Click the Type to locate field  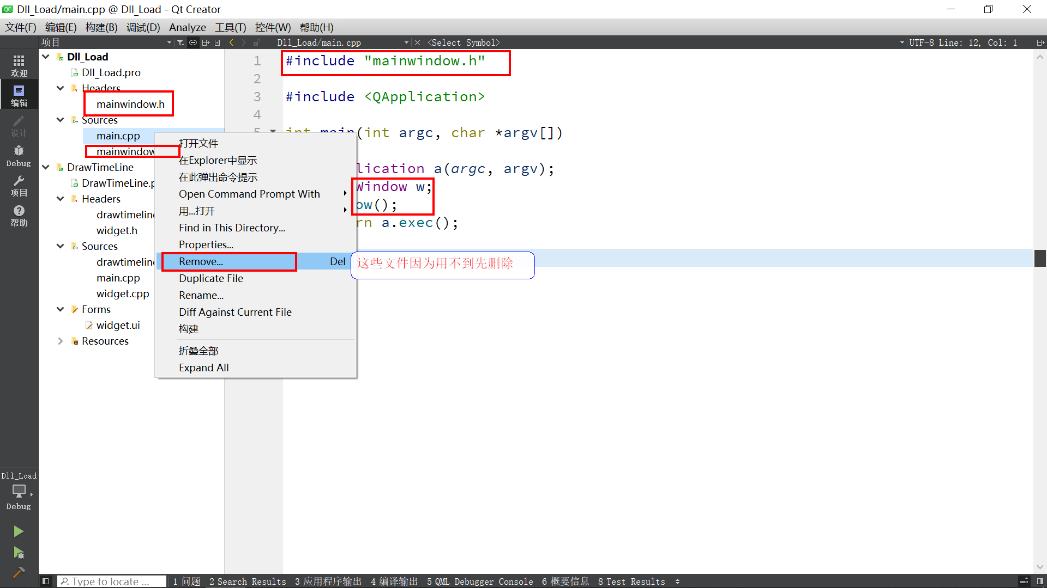tap(112, 581)
